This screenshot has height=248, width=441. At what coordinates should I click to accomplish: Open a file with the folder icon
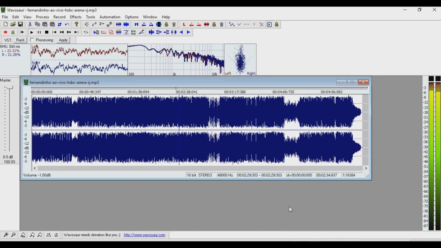click(x=13, y=24)
